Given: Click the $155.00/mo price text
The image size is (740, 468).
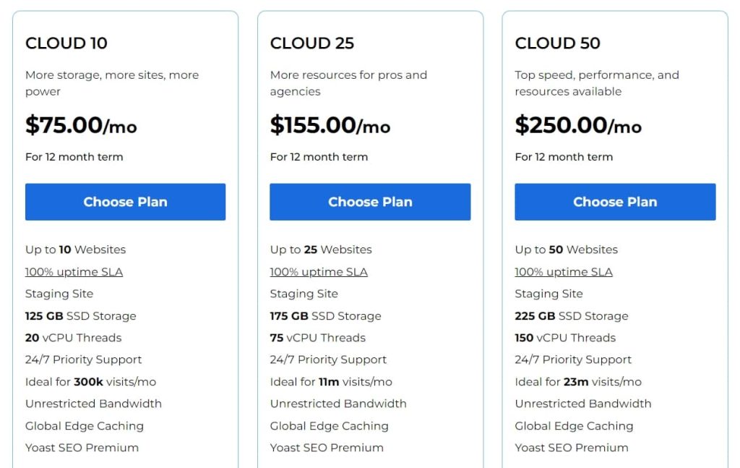Looking at the screenshot, I should tap(330, 125).
